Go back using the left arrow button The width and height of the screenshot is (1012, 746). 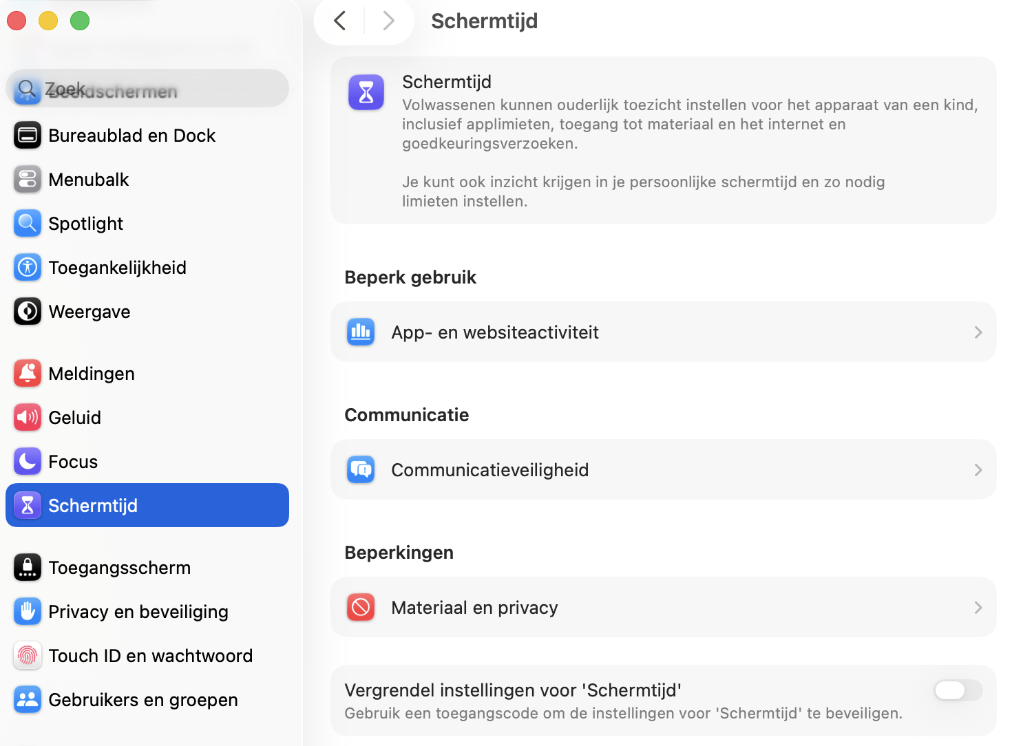tap(339, 21)
